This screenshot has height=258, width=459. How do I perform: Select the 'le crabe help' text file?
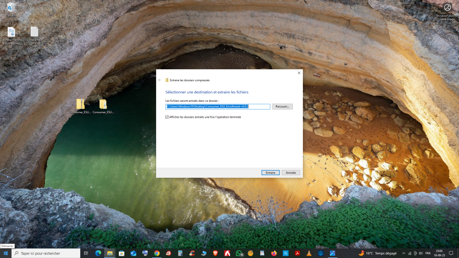tap(34, 33)
